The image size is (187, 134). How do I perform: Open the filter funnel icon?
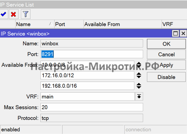[26, 14]
